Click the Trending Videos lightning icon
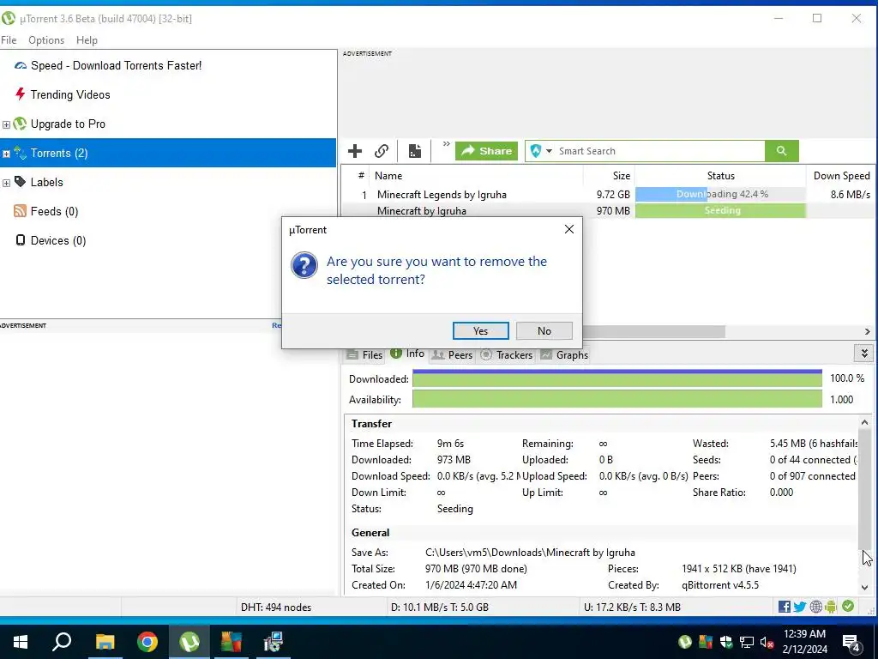 [x=21, y=94]
